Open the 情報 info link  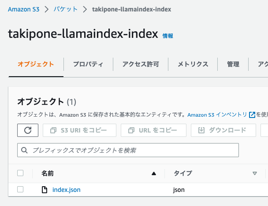[x=167, y=36]
